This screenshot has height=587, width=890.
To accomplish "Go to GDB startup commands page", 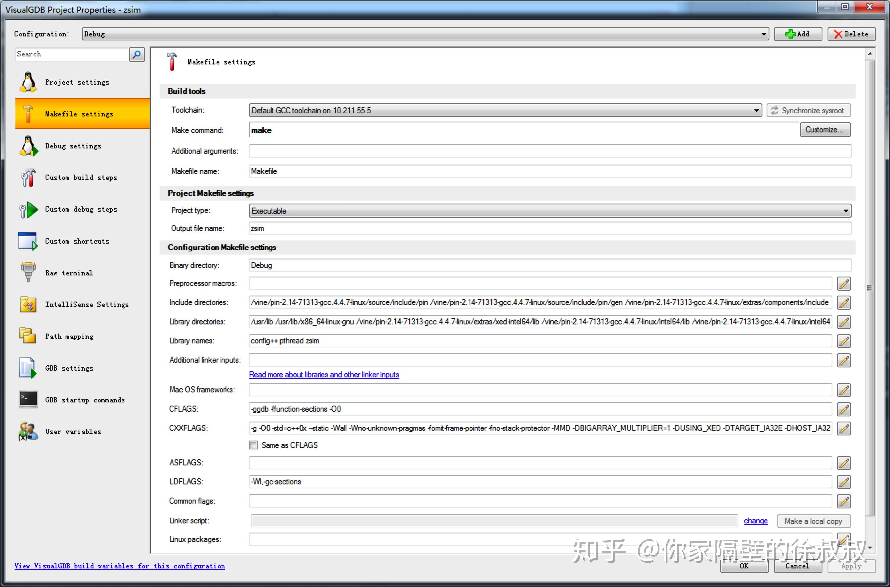I will click(x=85, y=400).
